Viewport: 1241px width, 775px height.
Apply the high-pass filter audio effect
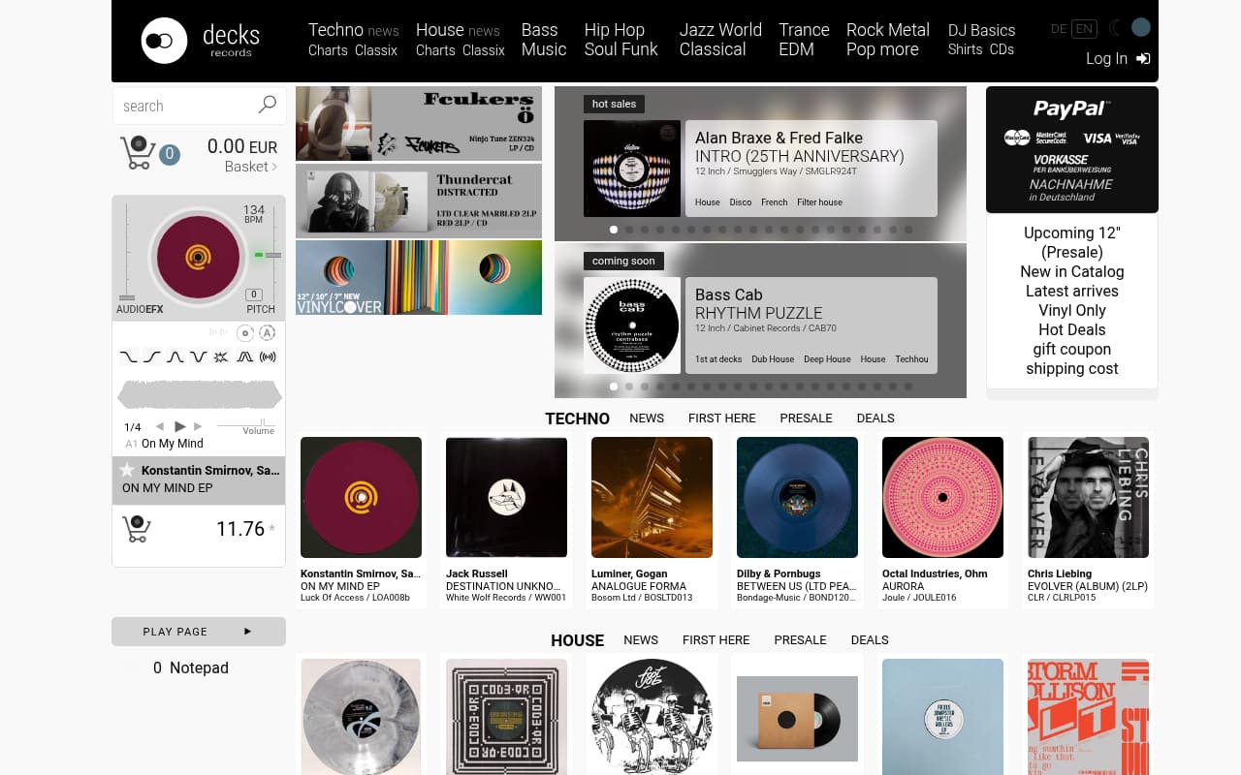[x=152, y=356]
